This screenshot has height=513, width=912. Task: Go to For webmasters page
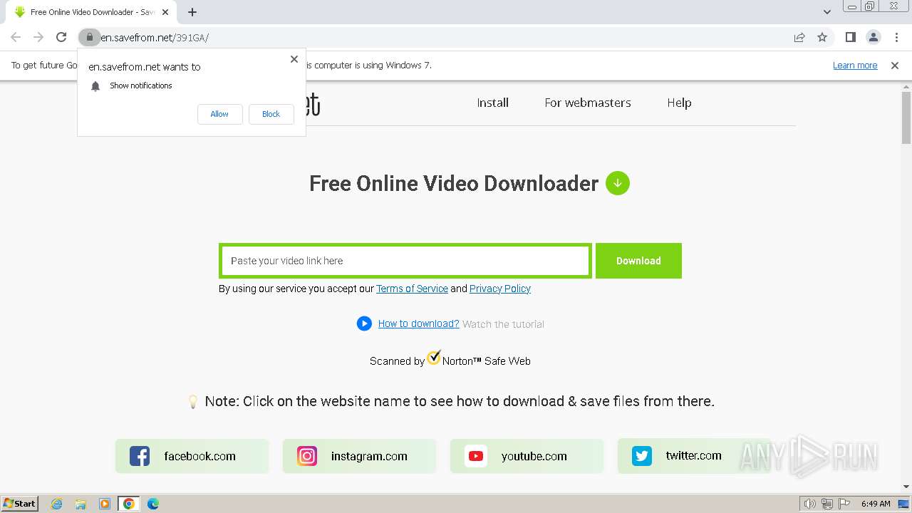click(x=588, y=103)
